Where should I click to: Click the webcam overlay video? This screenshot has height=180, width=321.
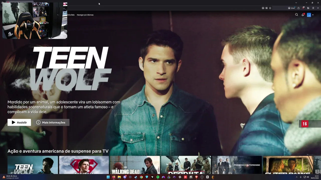[x=35, y=20]
